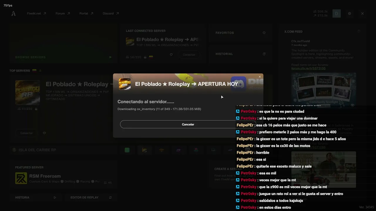Open the El Poblado Roleplay top server thumbnail
The image size is (376, 211).
(28, 92)
